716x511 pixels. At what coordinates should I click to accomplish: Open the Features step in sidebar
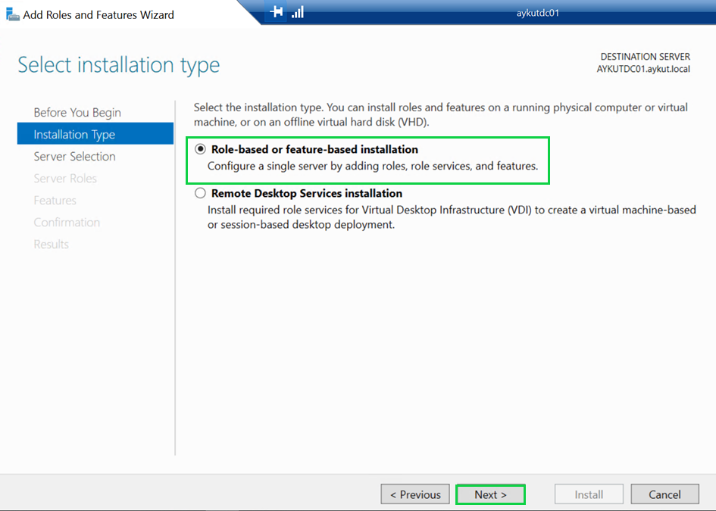[x=55, y=201]
